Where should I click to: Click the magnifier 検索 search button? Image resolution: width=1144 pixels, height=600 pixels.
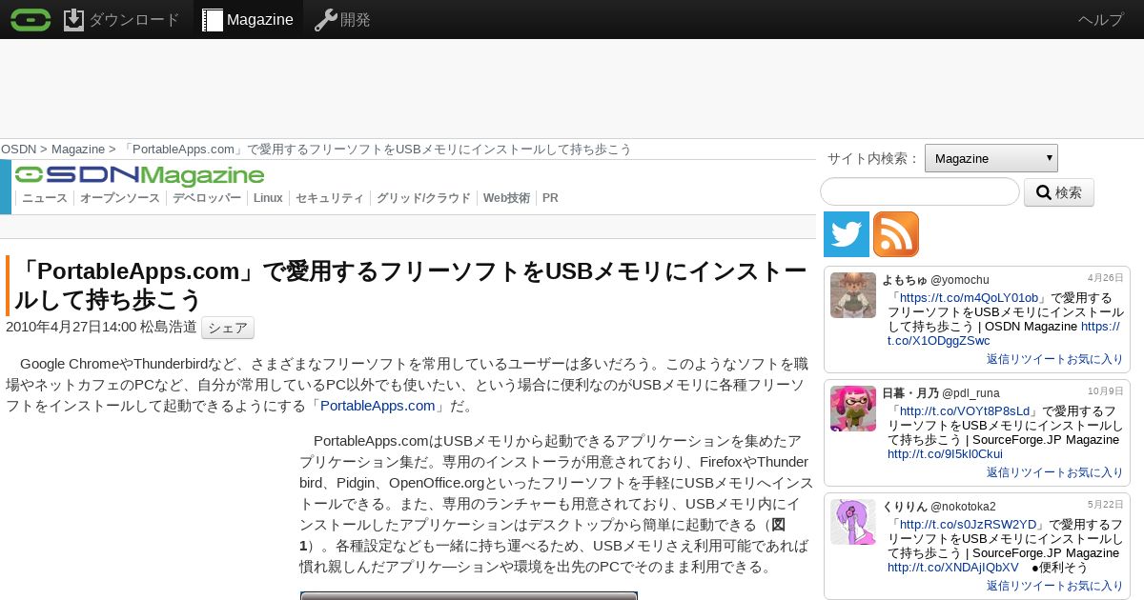1059,192
